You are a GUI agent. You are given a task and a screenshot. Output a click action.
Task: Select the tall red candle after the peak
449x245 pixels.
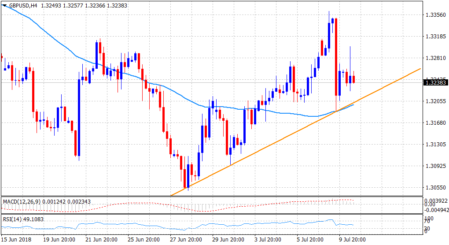(x=336, y=56)
